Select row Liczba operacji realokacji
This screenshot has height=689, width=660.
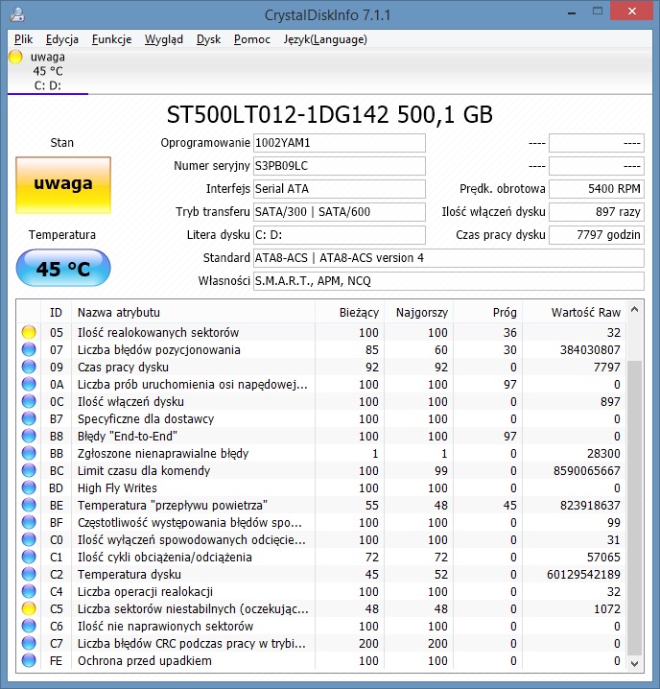coord(321,591)
